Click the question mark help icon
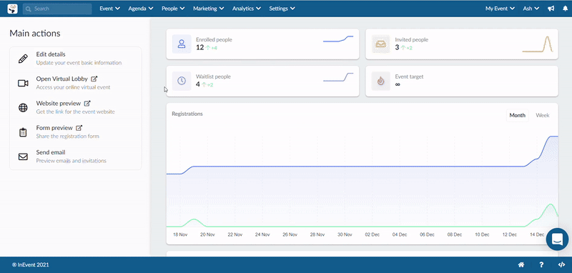572x273 pixels. (x=542, y=265)
